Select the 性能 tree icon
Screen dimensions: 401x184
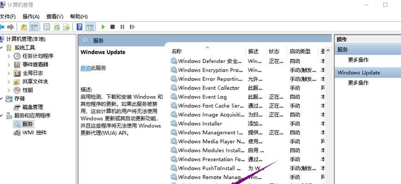pos(17,90)
